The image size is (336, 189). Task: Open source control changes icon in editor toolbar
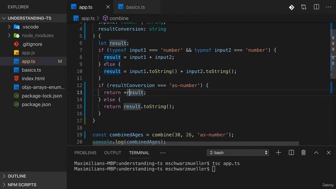[291, 7]
